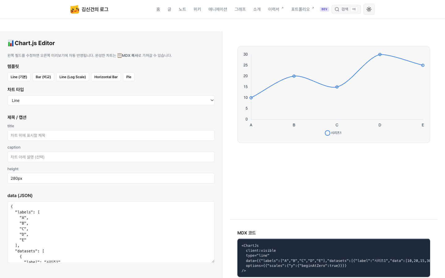Choose the Horizontal Bar template
445x278 pixels.
(106, 77)
